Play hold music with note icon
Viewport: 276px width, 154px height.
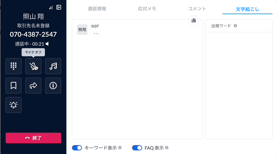pyautogui.click(x=53, y=66)
